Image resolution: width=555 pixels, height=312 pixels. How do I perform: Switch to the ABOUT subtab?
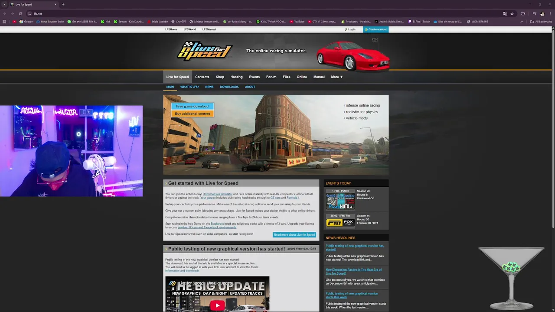[250, 87]
